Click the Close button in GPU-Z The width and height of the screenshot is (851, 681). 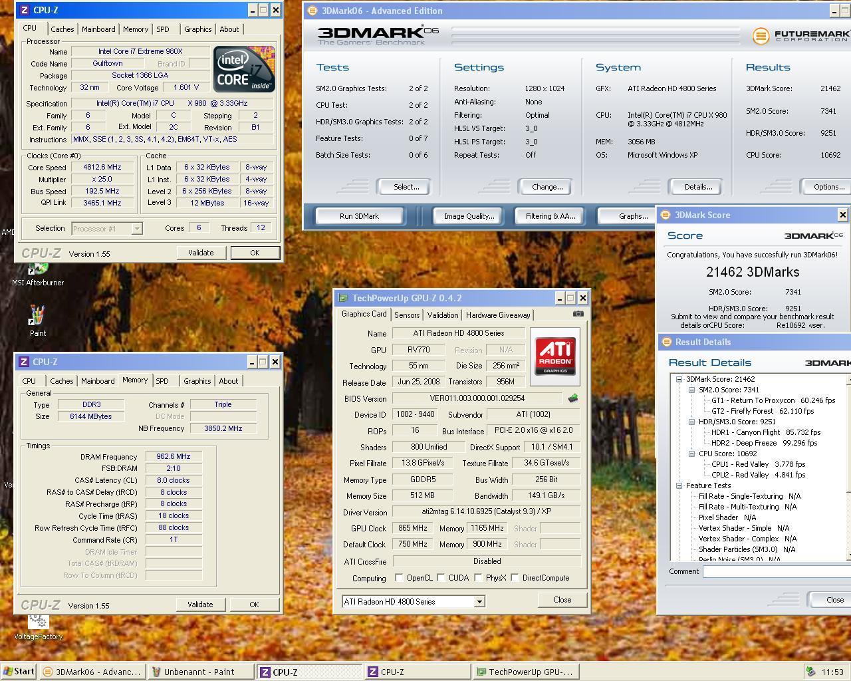coord(562,600)
